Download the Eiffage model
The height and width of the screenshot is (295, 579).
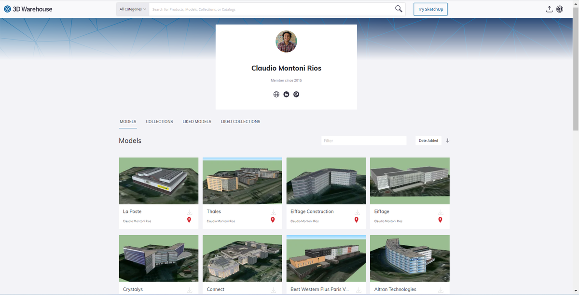coord(441,212)
